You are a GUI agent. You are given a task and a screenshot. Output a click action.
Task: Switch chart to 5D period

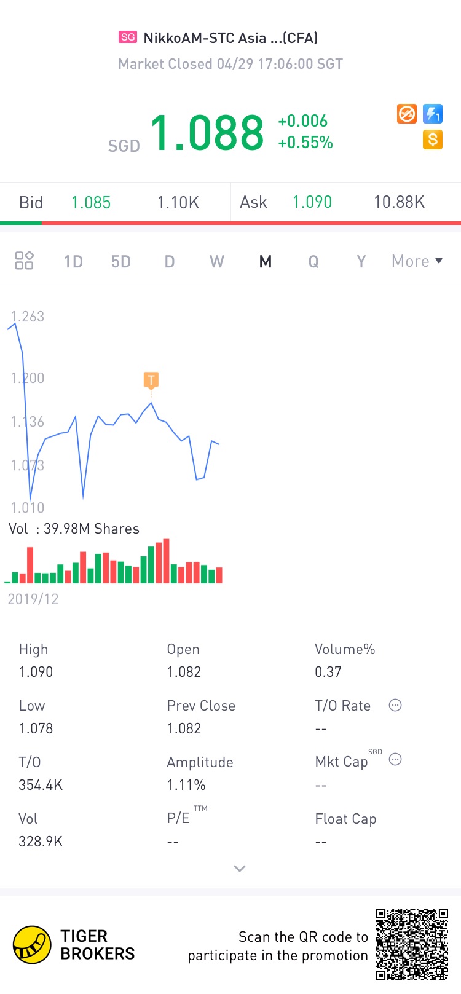click(x=121, y=261)
